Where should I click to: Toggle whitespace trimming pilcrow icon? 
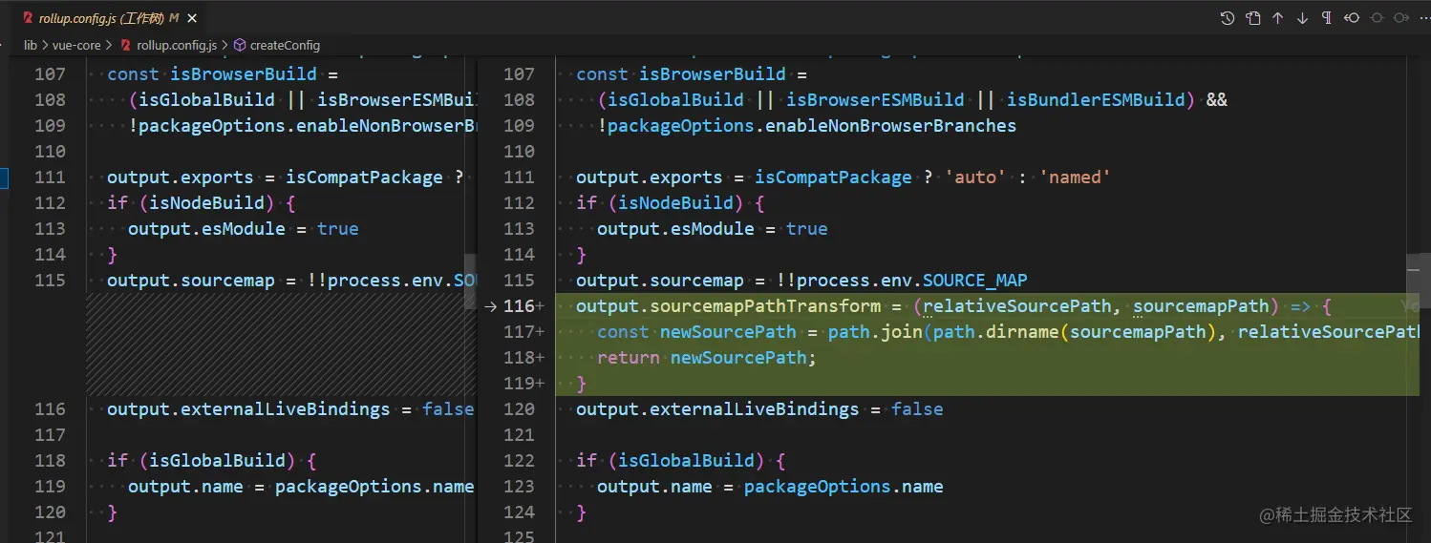[x=1327, y=18]
